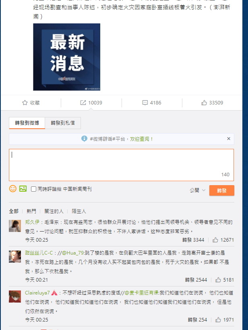248x330 pixels.
Task: Like Claireluya7's comment with 1971 thumbs-up
Action: [x=218, y=320]
